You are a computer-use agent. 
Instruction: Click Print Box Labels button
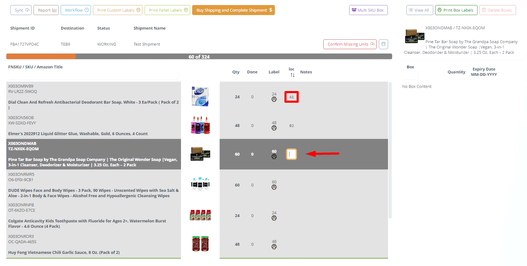click(455, 10)
